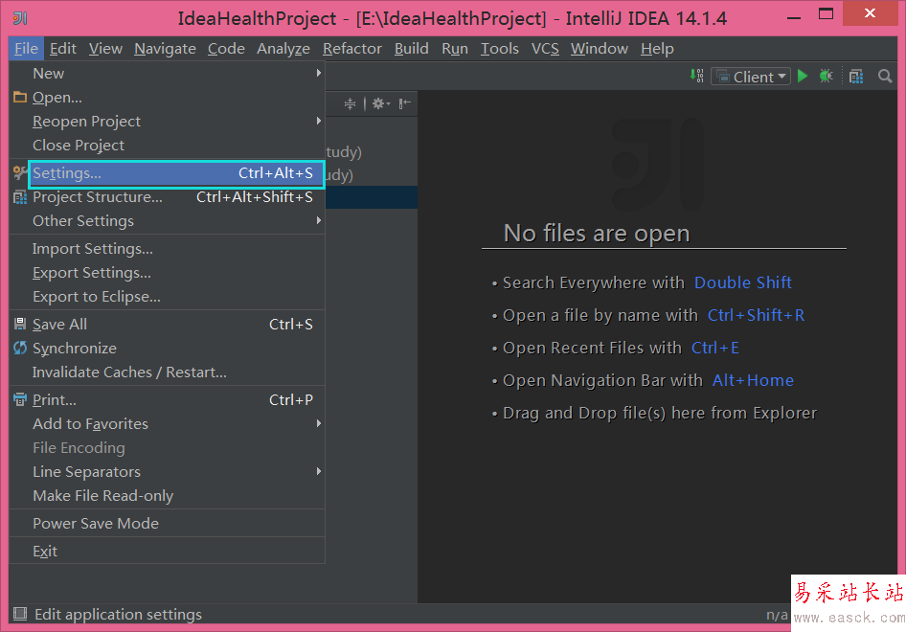Click Save All in the File menu
Viewport: 906px width, 632px height.
[60, 325]
